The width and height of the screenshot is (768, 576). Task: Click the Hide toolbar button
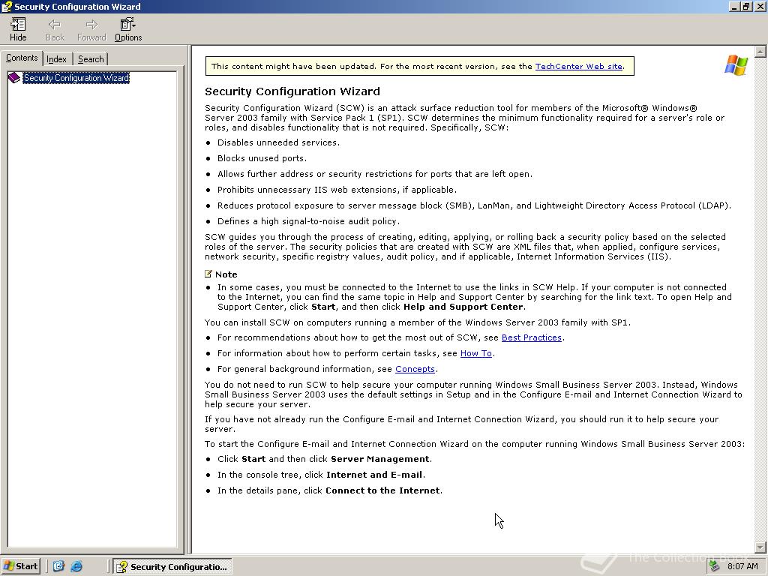tap(18, 29)
